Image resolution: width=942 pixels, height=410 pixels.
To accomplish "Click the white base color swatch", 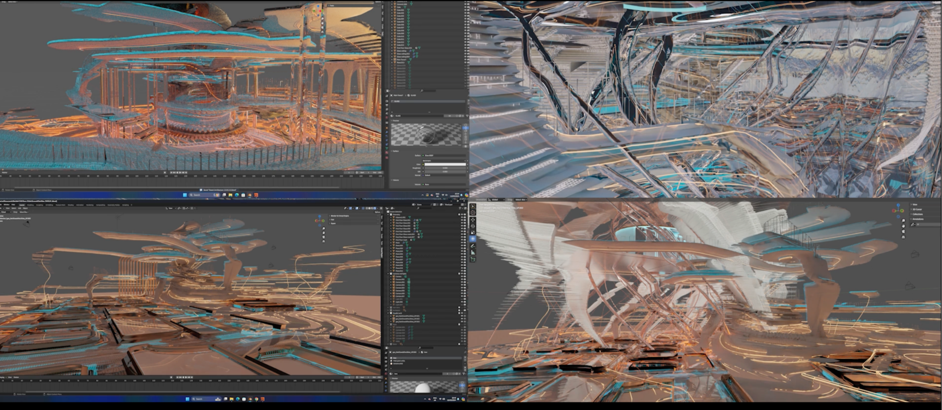I will pos(445,164).
